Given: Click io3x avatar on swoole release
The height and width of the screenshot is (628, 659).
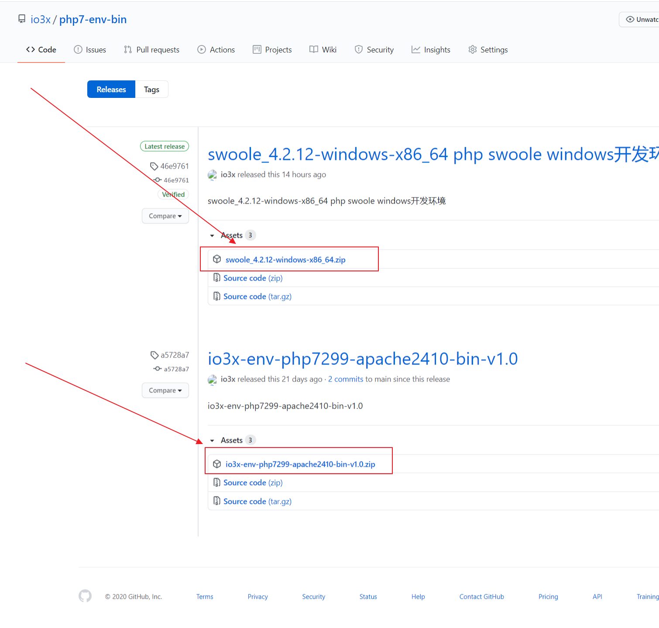Looking at the screenshot, I should (212, 175).
